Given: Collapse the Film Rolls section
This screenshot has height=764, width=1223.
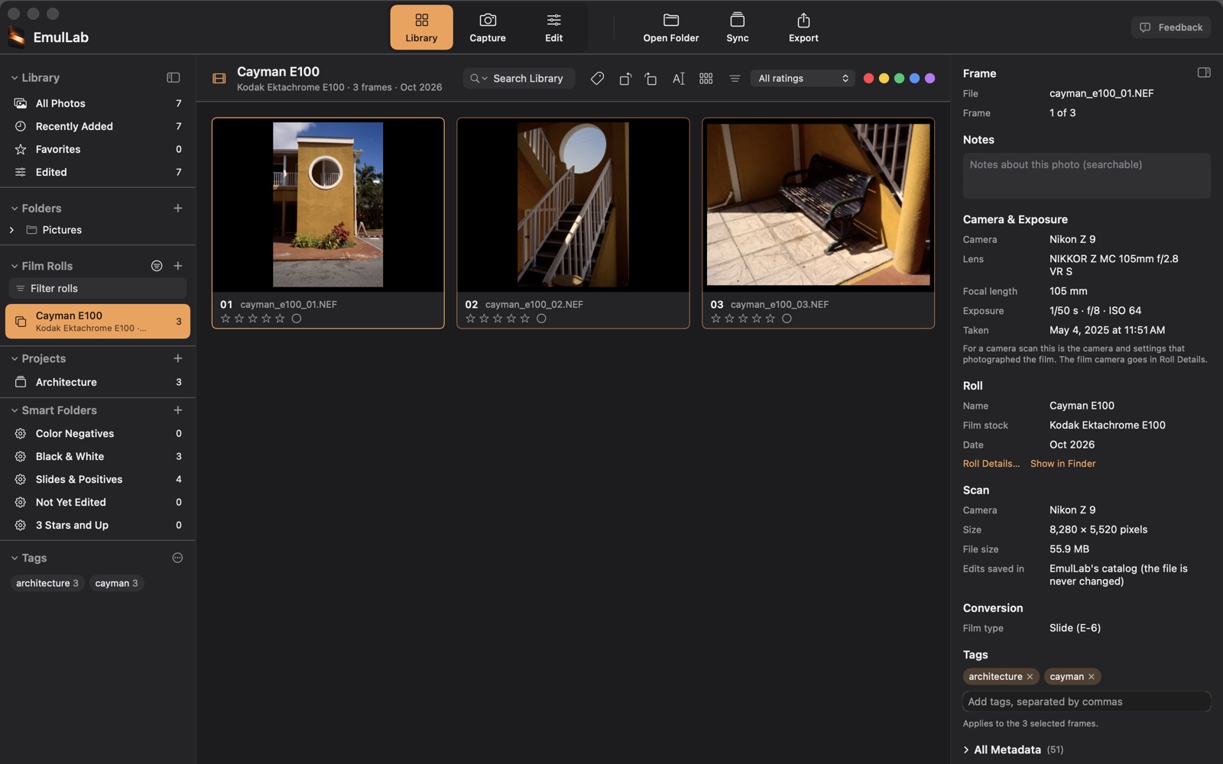Looking at the screenshot, I should pos(14,266).
